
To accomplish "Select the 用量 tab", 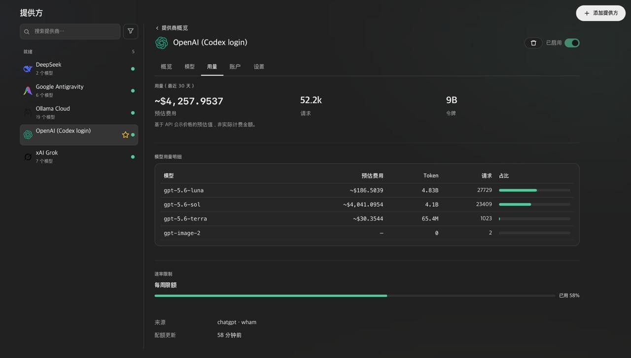I will tap(212, 66).
